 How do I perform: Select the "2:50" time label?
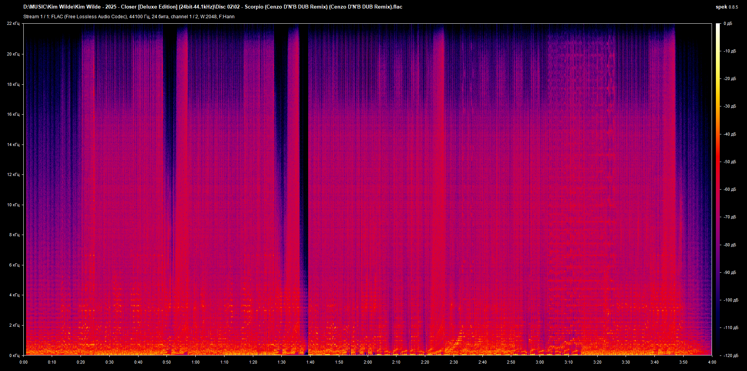pyautogui.click(x=511, y=362)
